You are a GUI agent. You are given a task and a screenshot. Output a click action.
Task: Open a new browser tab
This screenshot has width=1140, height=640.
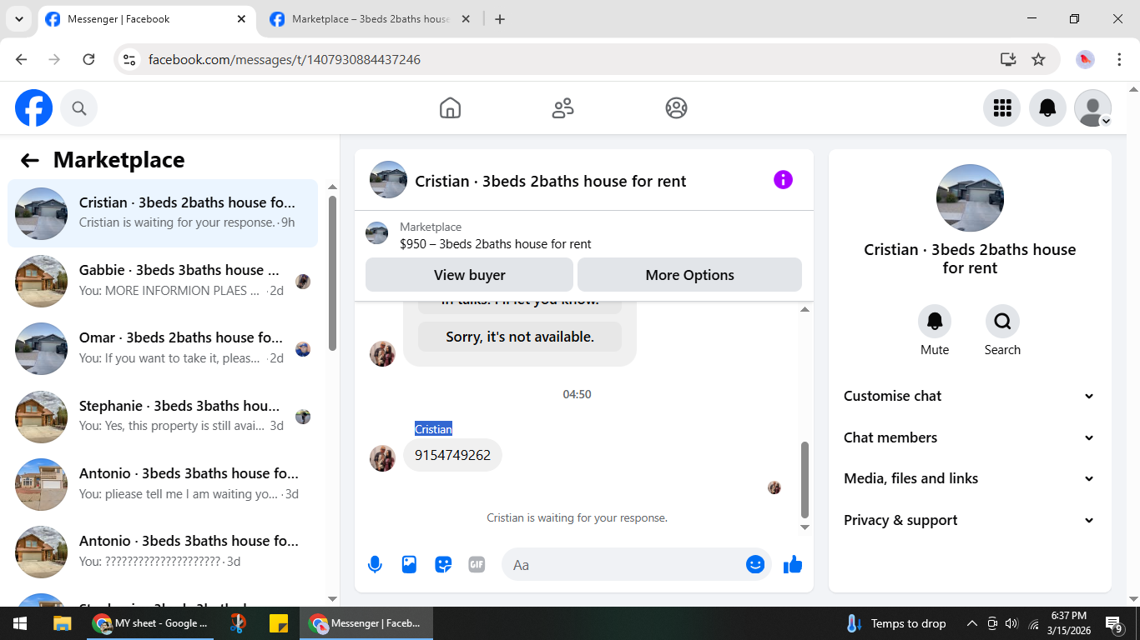click(500, 19)
